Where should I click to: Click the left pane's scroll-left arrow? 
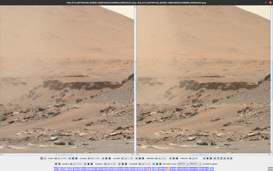(1, 155)
